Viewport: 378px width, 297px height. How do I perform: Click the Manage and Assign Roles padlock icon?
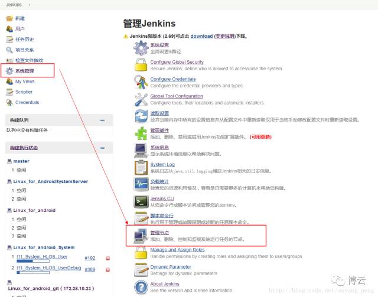pyautogui.click(x=141, y=253)
